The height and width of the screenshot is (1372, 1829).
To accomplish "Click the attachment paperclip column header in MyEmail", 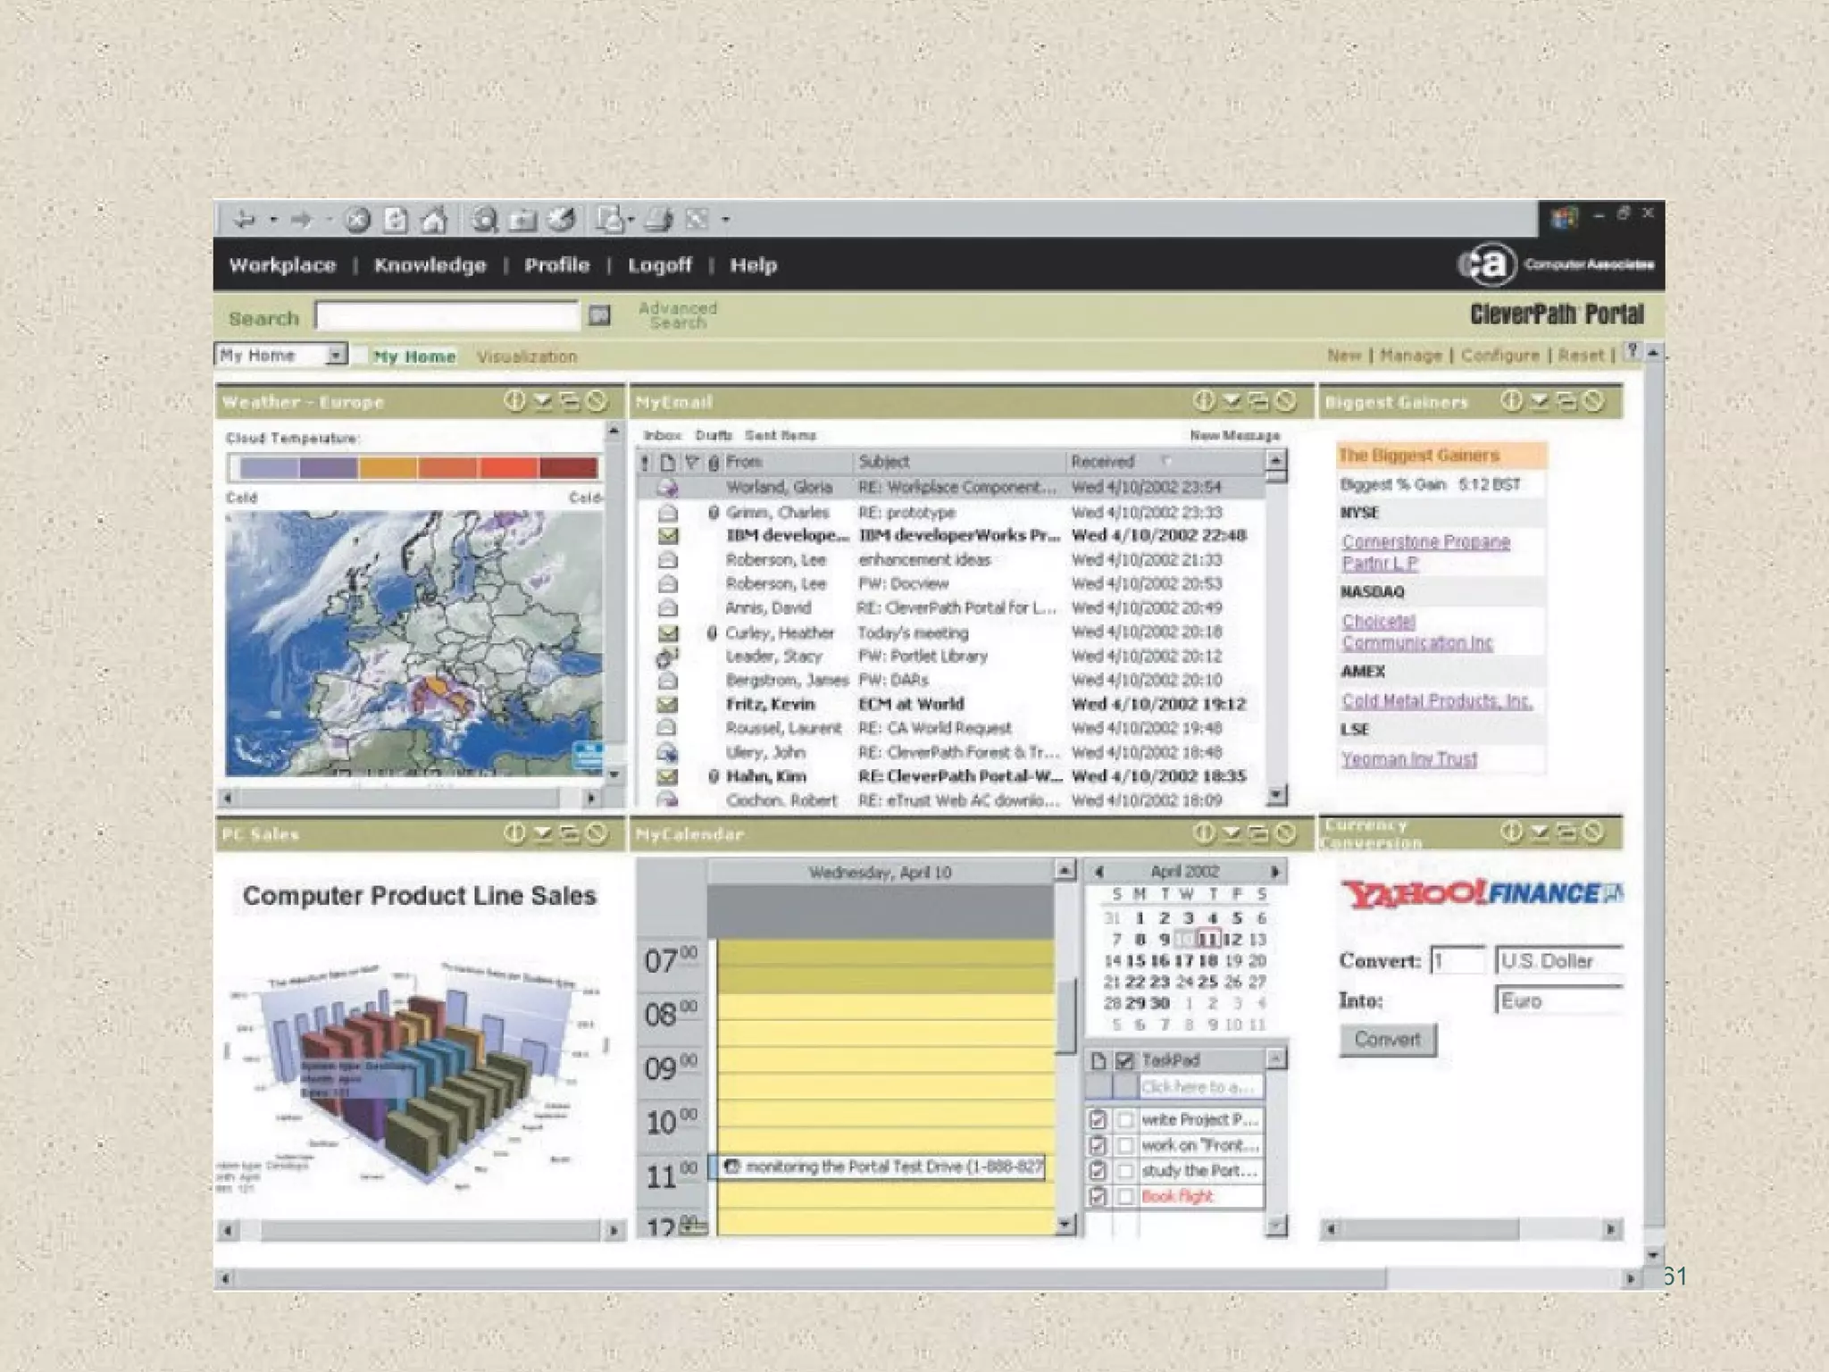I will point(714,462).
